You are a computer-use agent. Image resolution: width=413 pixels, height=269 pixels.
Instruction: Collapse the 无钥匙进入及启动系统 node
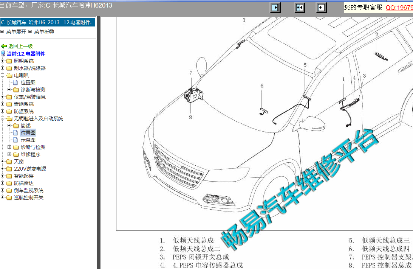(2, 118)
